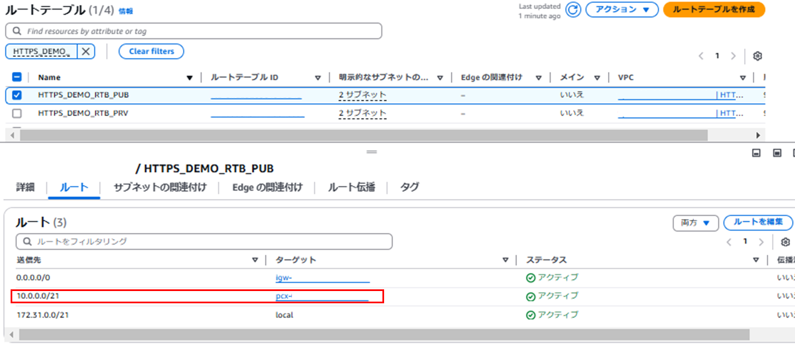Open the 両方 filter dropdown
Screen dimensions: 795x349
(x=695, y=222)
